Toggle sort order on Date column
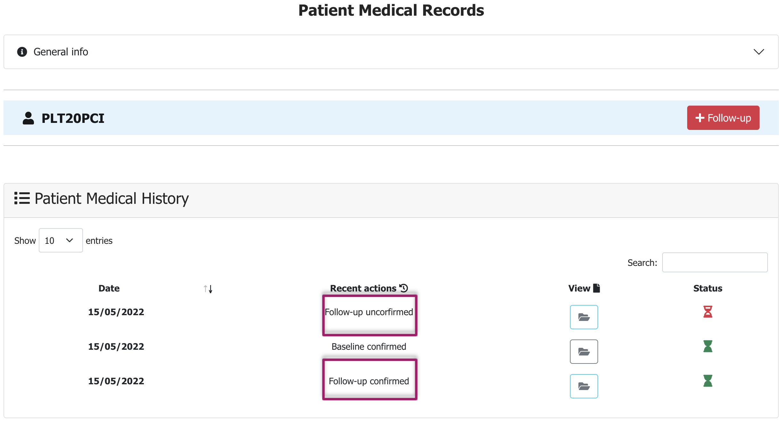The height and width of the screenshot is (423, 782). tap(209, 289)
